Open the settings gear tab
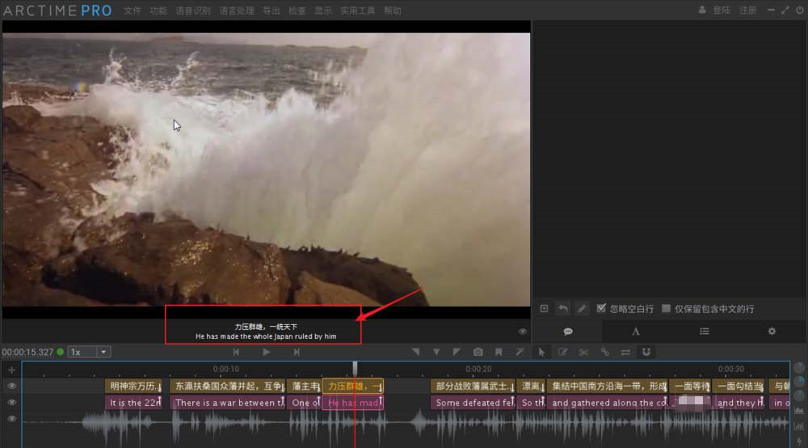The height and width of the screenshot is (448, 808). [772, 331]
